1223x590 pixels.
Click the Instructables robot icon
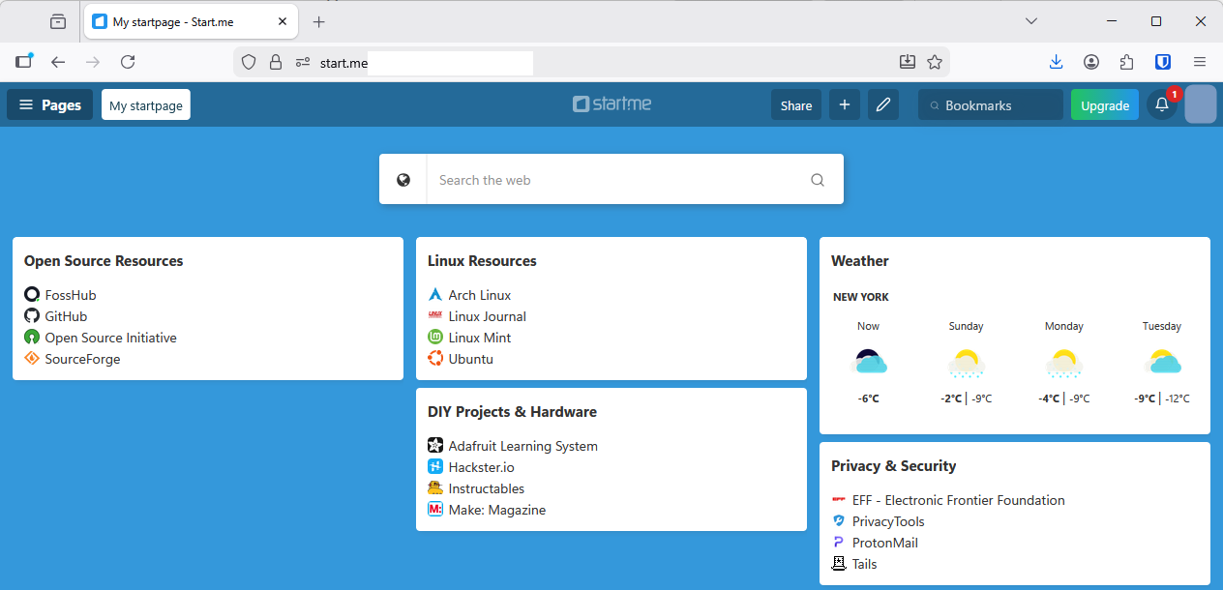pyautogui.click(x=435, y=488)
